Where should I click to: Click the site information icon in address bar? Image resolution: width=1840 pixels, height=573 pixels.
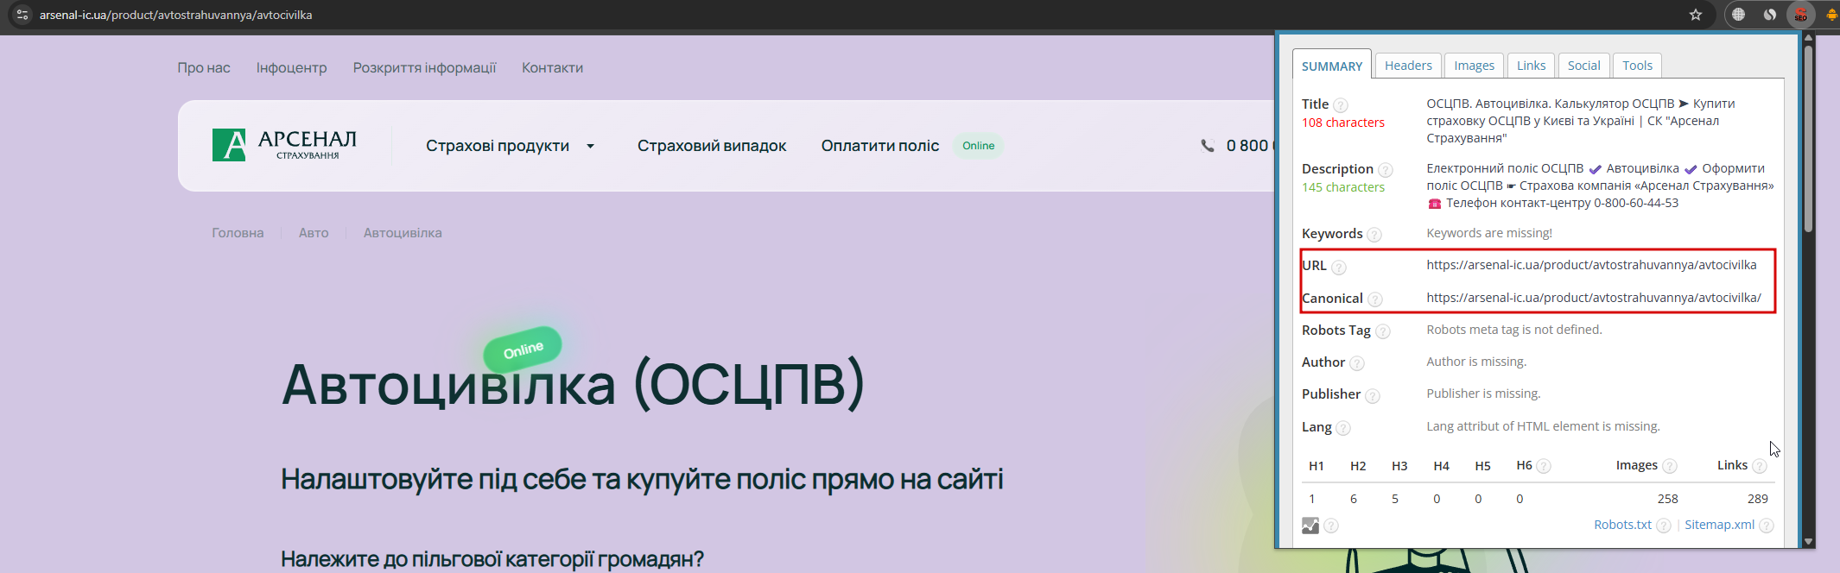(22, 15)
